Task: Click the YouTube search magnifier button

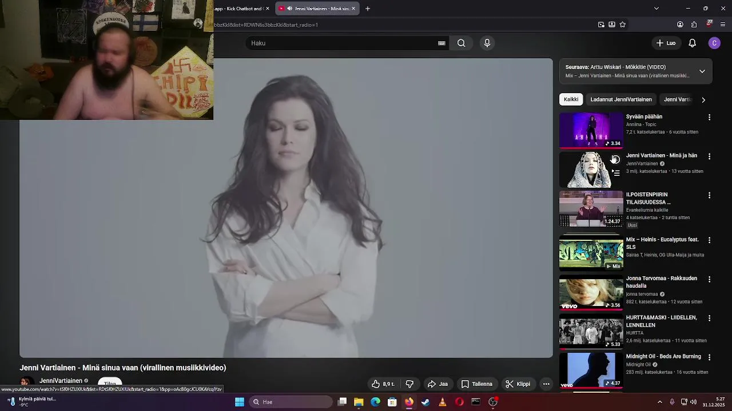Action: tap(461, 43)
